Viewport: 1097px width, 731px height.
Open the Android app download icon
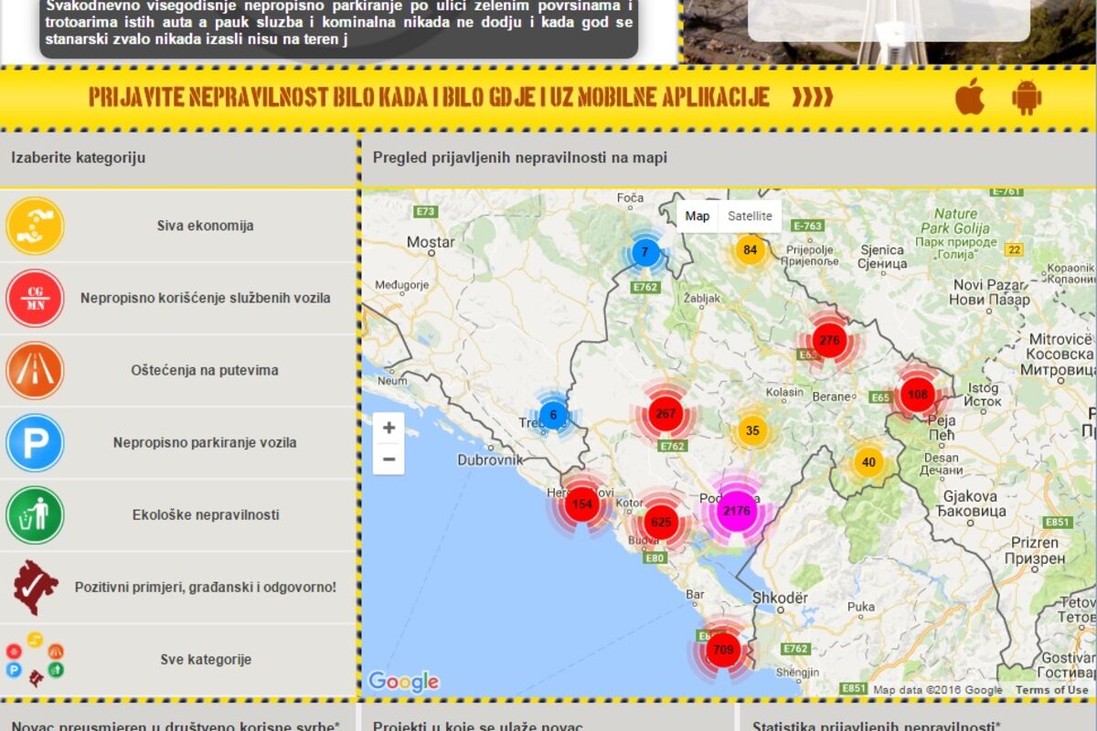tap(1027, 97)
